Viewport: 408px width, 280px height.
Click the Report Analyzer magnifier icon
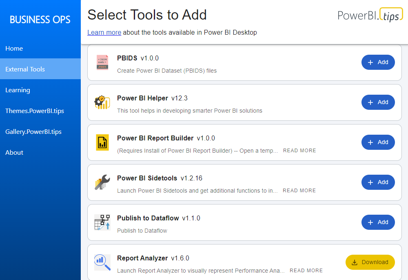click(102, 262)
